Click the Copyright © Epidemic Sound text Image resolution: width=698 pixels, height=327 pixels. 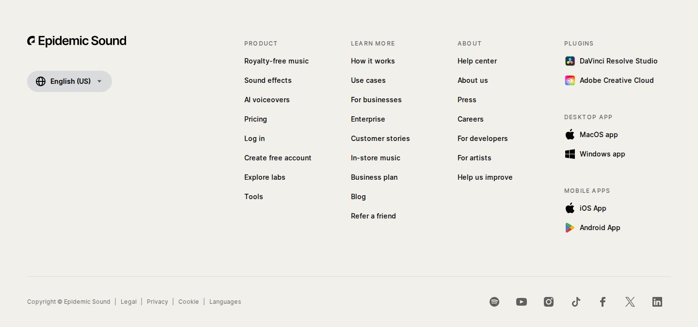point(69,302)
